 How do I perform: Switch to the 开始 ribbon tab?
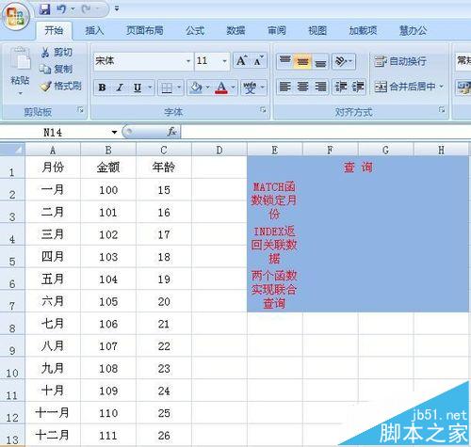[x=54, y=30]
